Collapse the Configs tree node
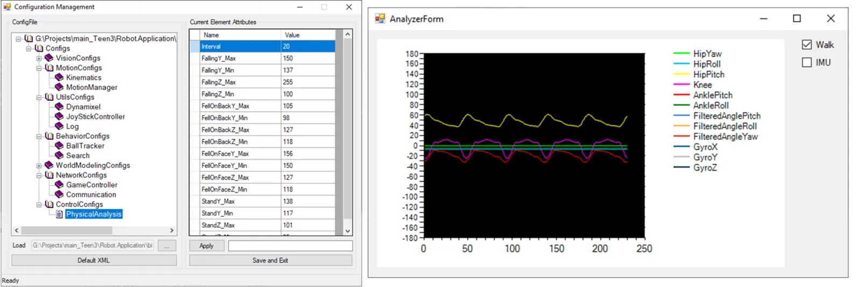This screenshot has width=861, height=287. click(29, 48)
